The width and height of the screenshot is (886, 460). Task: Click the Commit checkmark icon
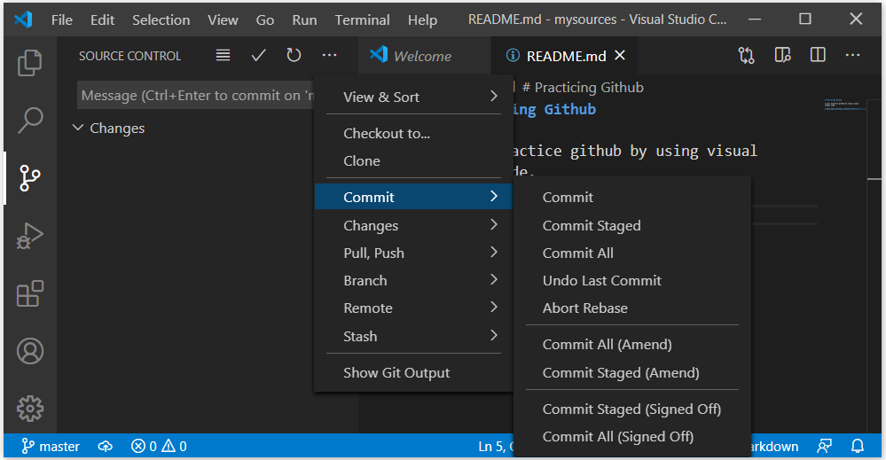pyautogui.click(x=259, y=55)
